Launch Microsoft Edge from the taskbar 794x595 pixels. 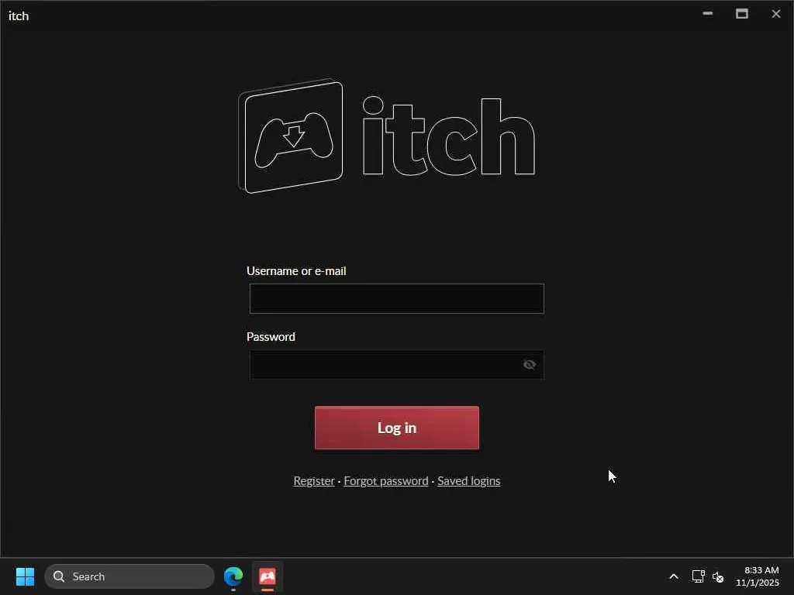[233, 576]
